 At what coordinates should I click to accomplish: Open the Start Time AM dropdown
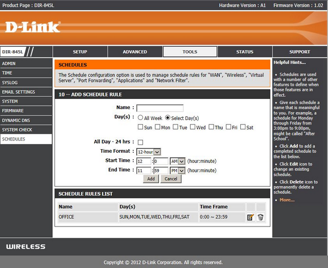click(177, 161)
